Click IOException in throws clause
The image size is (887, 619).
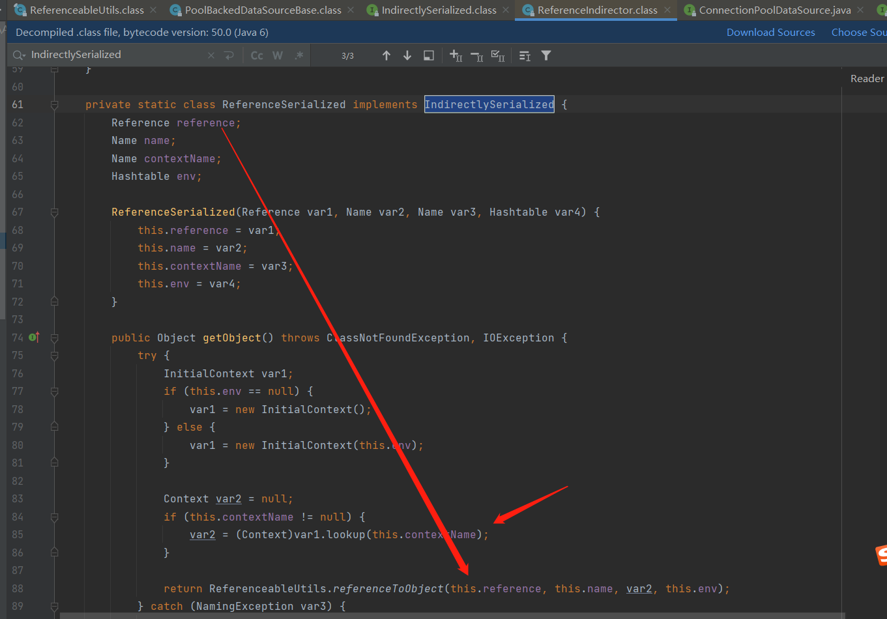click(x=519, y=338)
